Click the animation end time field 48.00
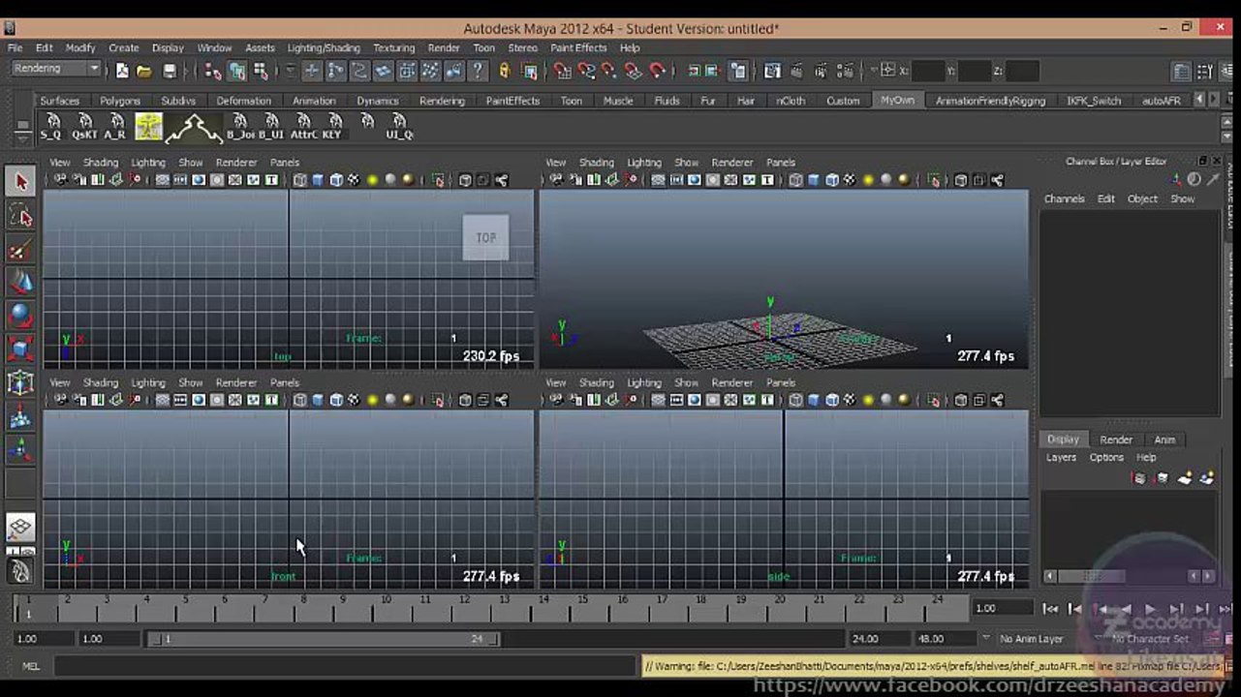 tap(944, 639)
